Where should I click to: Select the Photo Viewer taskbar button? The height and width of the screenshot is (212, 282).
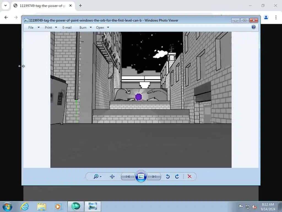coord(93,206)
